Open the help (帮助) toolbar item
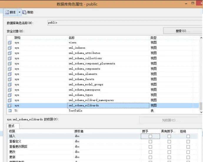The width and height of the screenshot is (203, 162). [28, 12]
